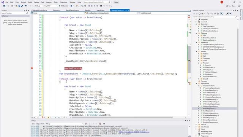Click the Undo toolbar icon

pos(26,6)
